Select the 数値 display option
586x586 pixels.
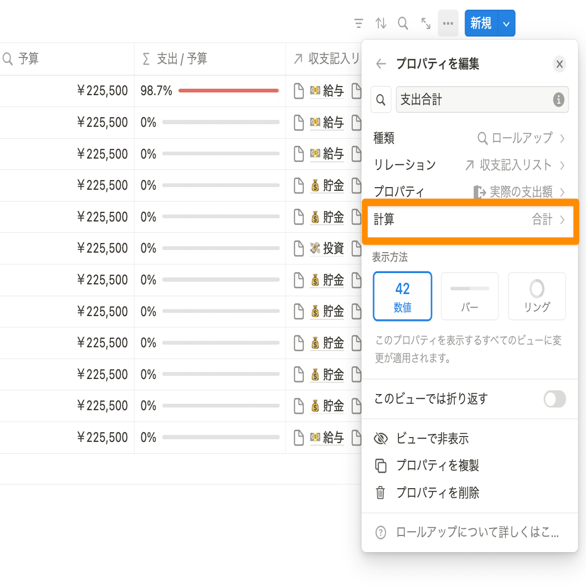(403, 296)
